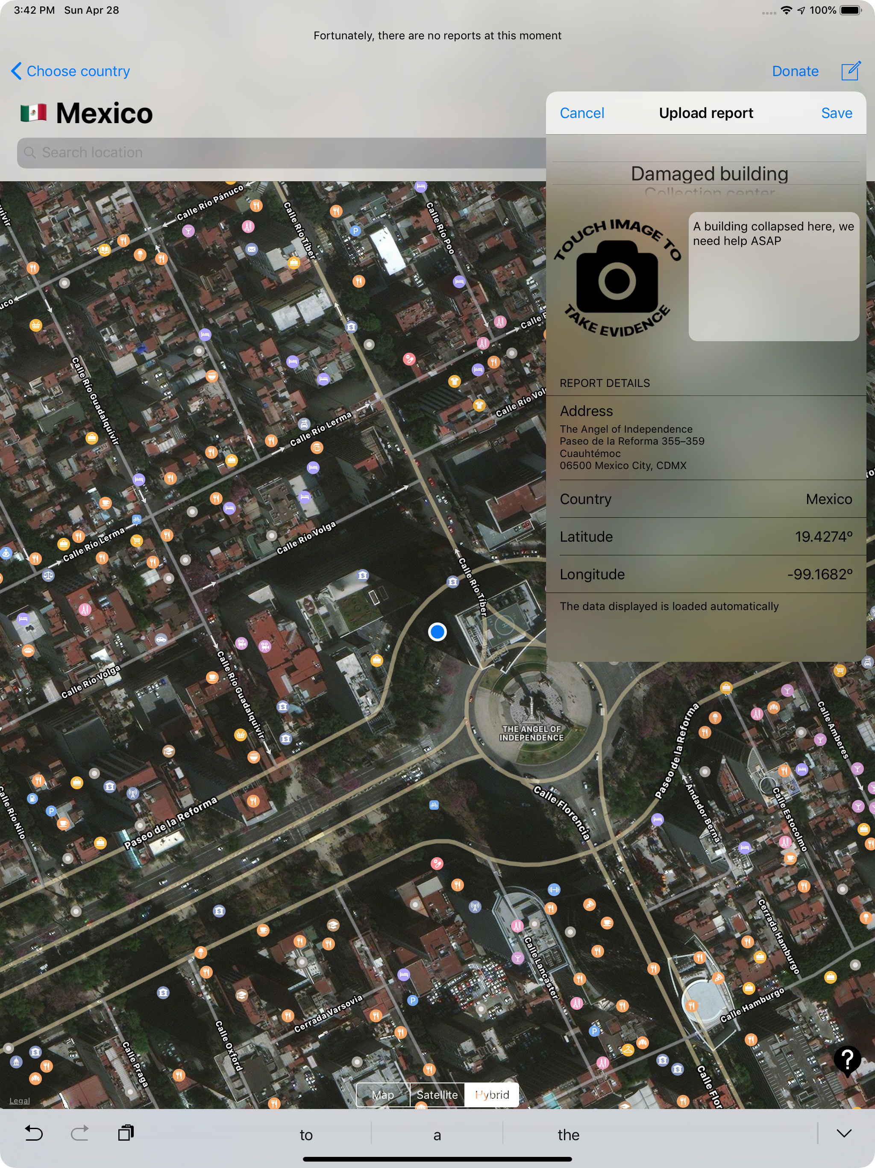Open the Legal link on map
The width and height of the screenshot is (875, 1168).
point(20,1100)
